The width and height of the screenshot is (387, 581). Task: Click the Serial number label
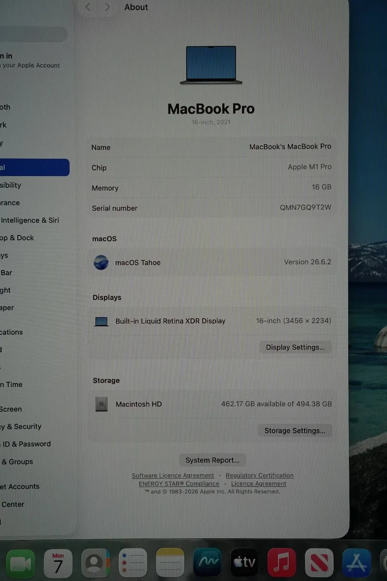point(115,208)
